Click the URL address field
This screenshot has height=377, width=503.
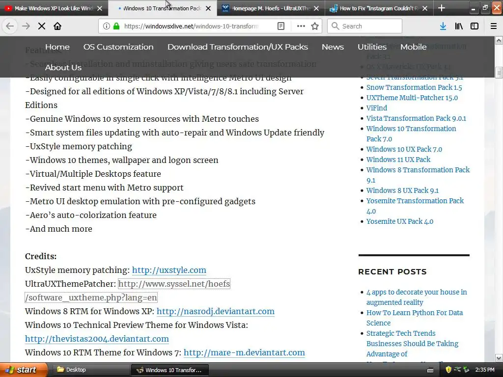pyautogui.click(x=191, y=26)
